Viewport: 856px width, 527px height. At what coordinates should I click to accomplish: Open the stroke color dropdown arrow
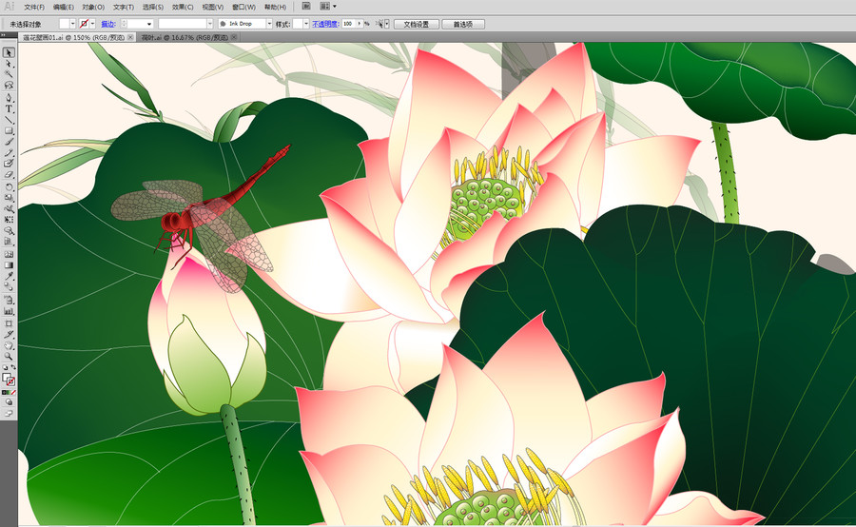click(x=93, y=24)
